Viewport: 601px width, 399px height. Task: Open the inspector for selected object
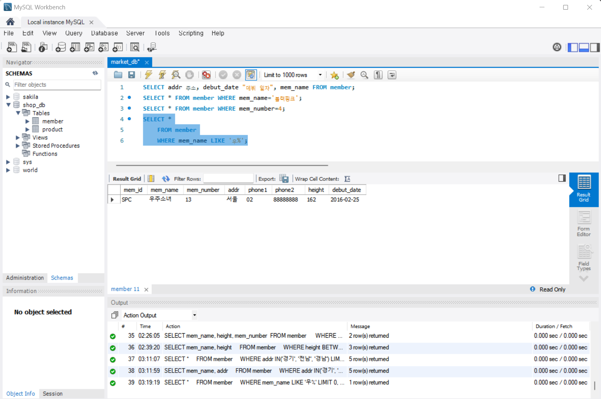point(43,48)
